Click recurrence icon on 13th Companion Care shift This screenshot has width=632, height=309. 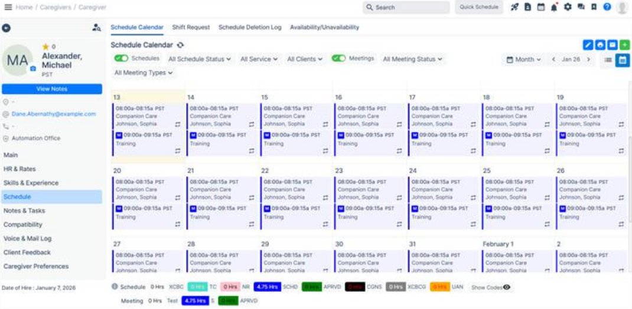coord(178,124)
